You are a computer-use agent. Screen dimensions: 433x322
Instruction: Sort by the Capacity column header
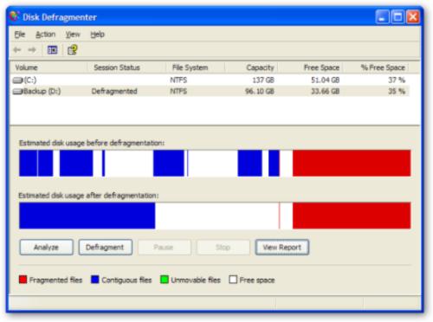point(251,68)
